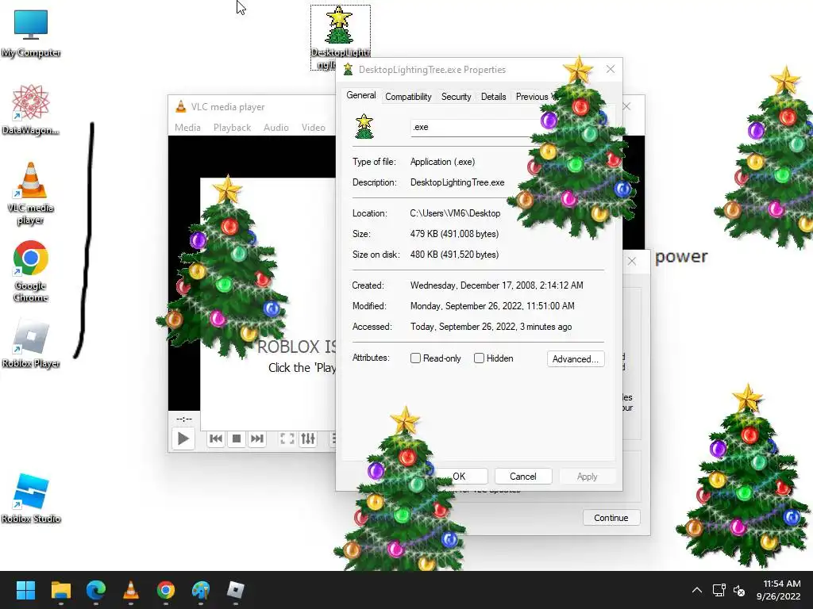Open the VLC Video menu
Image resolution: width=813 pixels, height=609 pixels.
(313, 128)
